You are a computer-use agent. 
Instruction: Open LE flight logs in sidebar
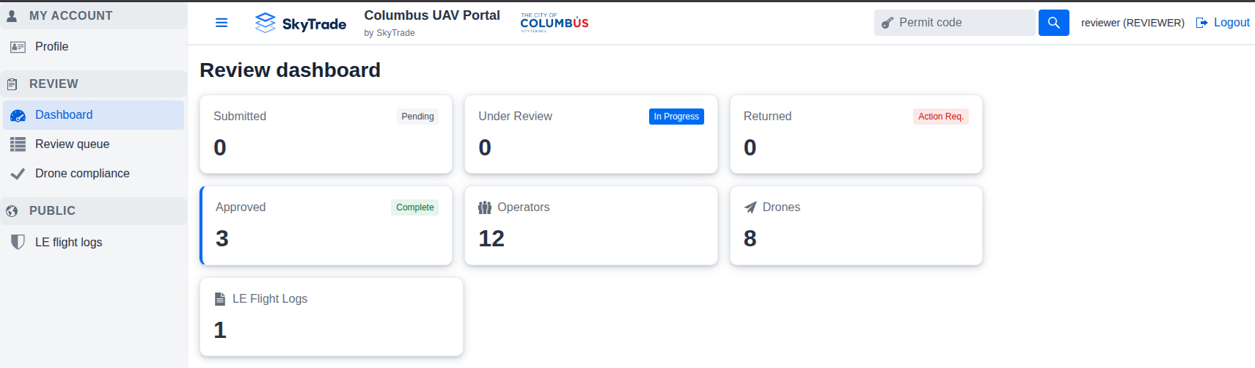(x=93, y=242)
